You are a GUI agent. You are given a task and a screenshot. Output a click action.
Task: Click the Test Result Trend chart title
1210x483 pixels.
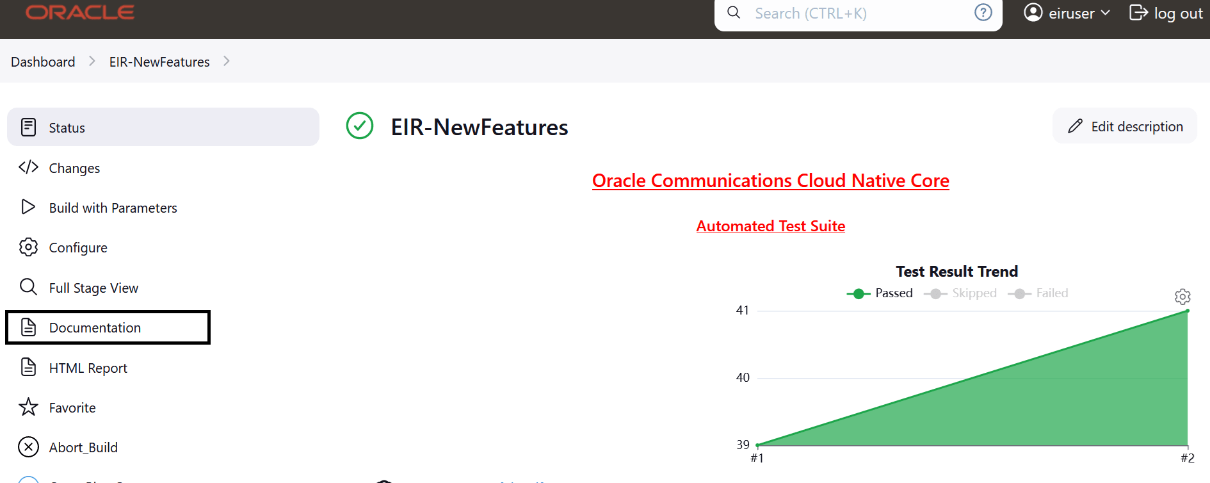click(x=957, y=272)
